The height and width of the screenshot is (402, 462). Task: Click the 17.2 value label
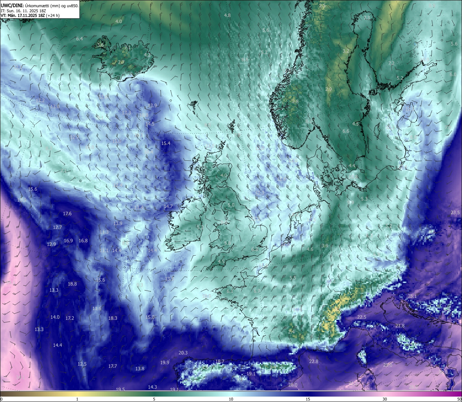[x=70, y=318]
